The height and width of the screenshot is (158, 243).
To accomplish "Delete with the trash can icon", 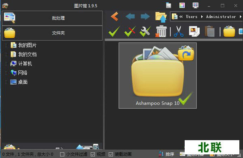I will point(161,32).
